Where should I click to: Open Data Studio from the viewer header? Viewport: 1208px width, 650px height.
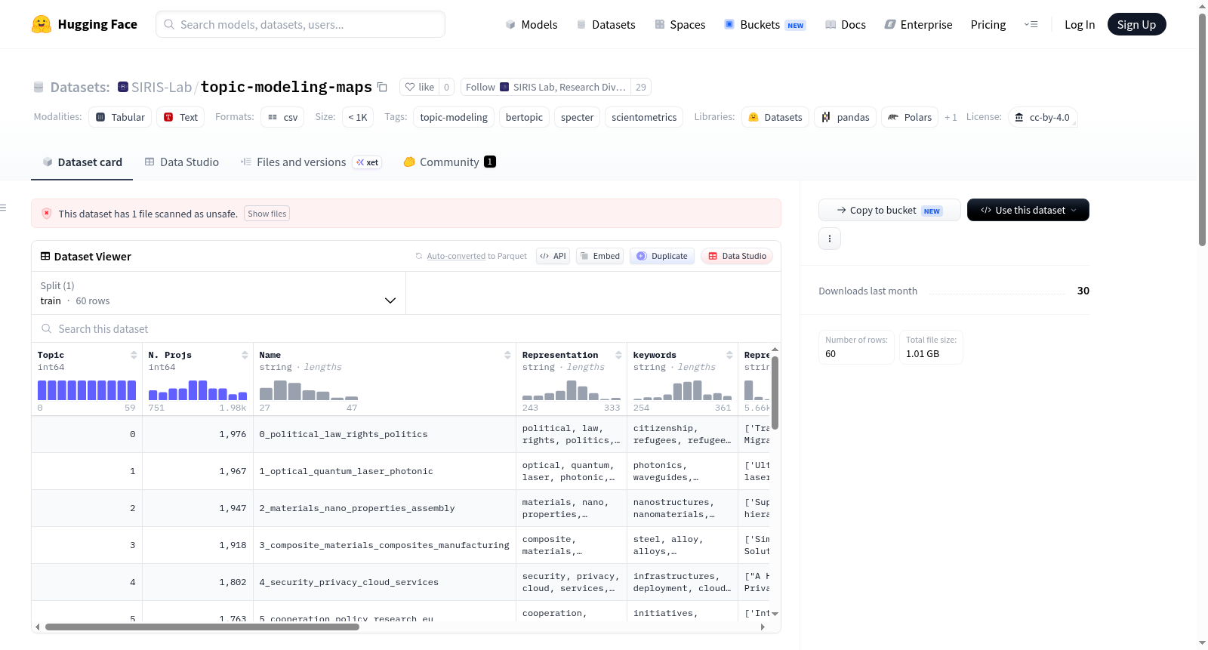[x=737, y=256]
